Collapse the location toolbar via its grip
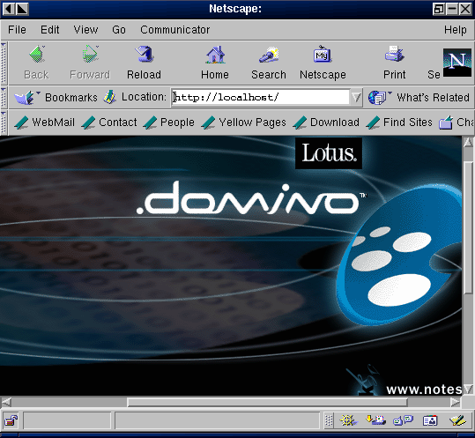This screenshot has height=438, width=475. (x=4, y=98)
